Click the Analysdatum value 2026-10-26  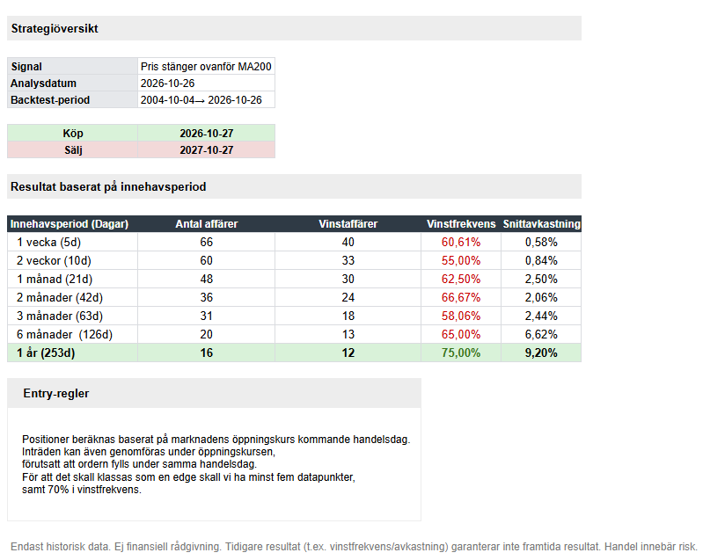point(167,84)
